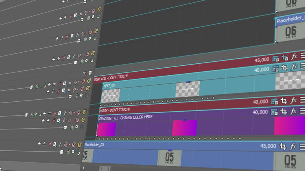Image resolution: width=305 pixels, height=171 pixels.
Task: Click the first checkerboard thumbnail in TEXT_08
Action: [x=110, y=95]
